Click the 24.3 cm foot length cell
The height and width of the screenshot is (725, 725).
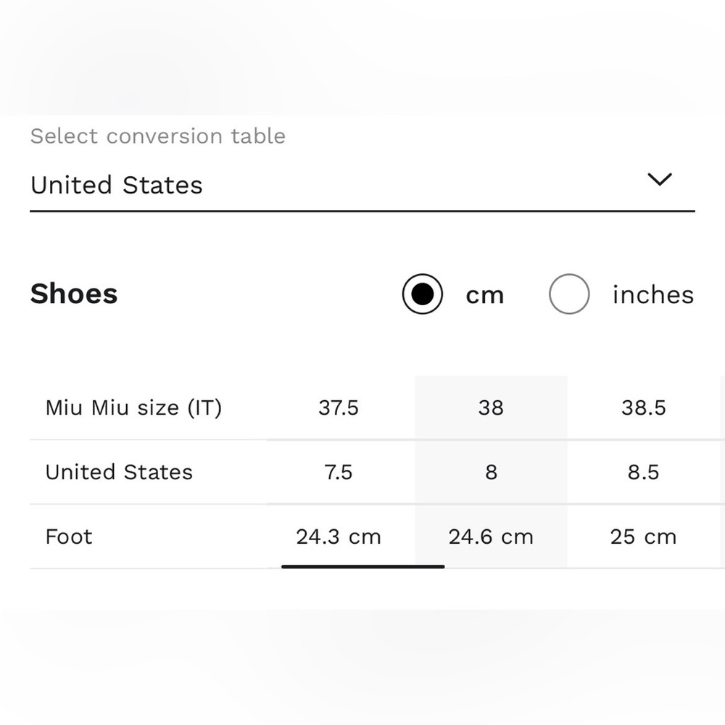[339, 537]
